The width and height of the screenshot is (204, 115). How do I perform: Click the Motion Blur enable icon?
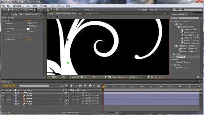point(85,86)
